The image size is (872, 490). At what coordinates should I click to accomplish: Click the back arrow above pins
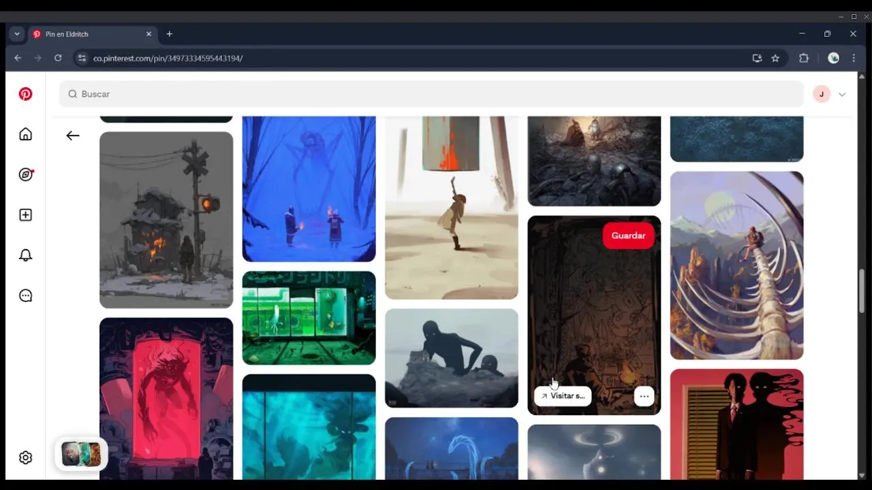pyautogui.click(x=73, y=135)
